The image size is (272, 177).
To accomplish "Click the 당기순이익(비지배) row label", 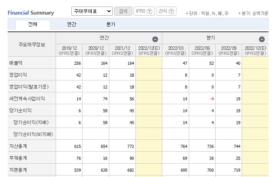I will tap(33, 134).
